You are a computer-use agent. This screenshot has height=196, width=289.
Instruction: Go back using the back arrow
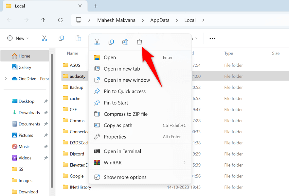[x=9, y=20]
